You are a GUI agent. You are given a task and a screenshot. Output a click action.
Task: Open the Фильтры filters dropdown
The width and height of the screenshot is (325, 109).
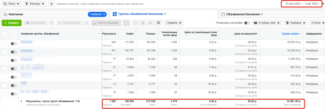[35, 4]
